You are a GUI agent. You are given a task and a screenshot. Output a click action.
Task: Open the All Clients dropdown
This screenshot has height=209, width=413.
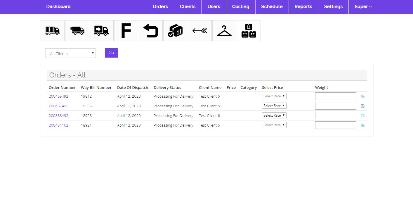[x=70, y=53]
